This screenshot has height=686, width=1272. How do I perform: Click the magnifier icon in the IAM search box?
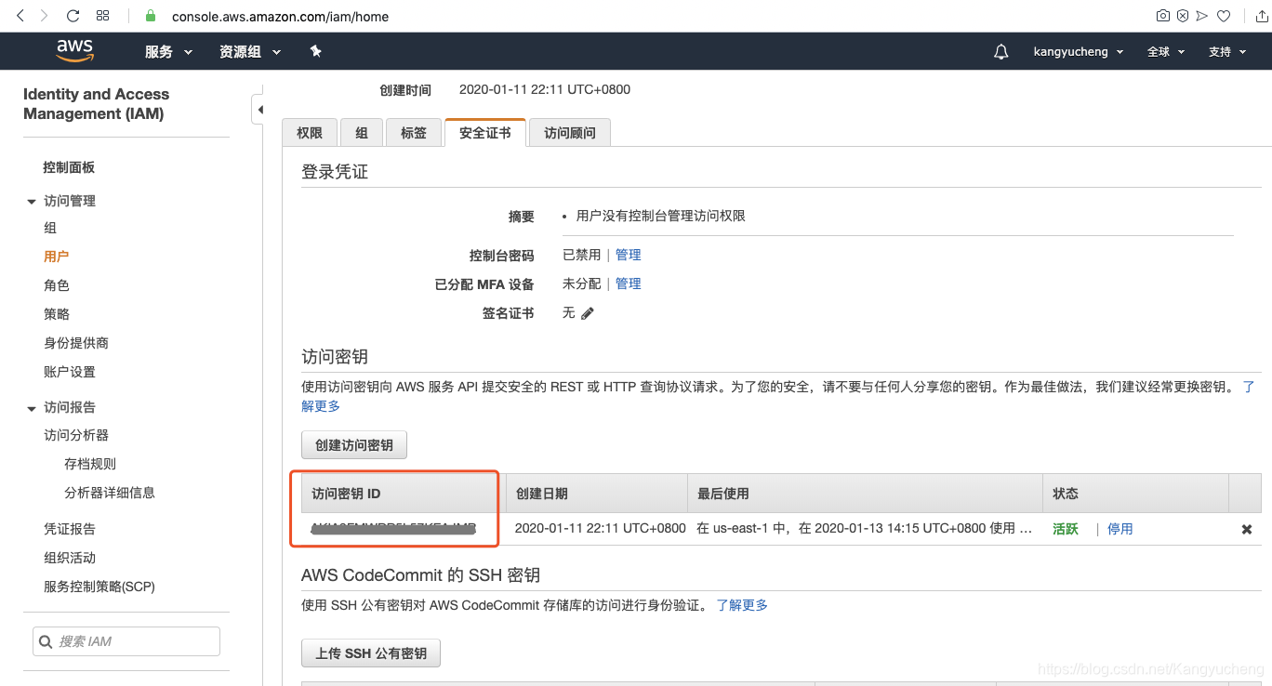coord(46,640)
